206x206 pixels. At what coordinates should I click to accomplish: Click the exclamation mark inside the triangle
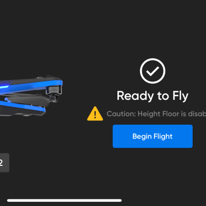95,114
